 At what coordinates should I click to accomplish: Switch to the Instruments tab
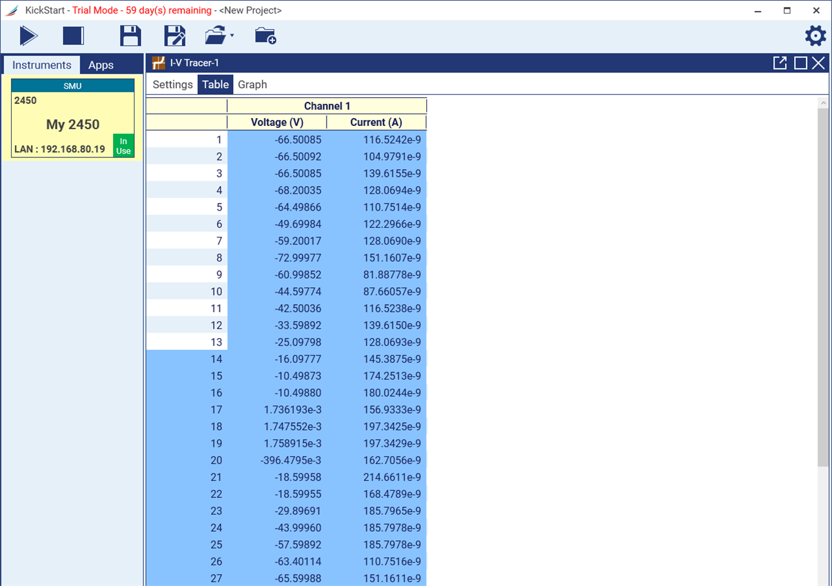(x=42, y=65)
